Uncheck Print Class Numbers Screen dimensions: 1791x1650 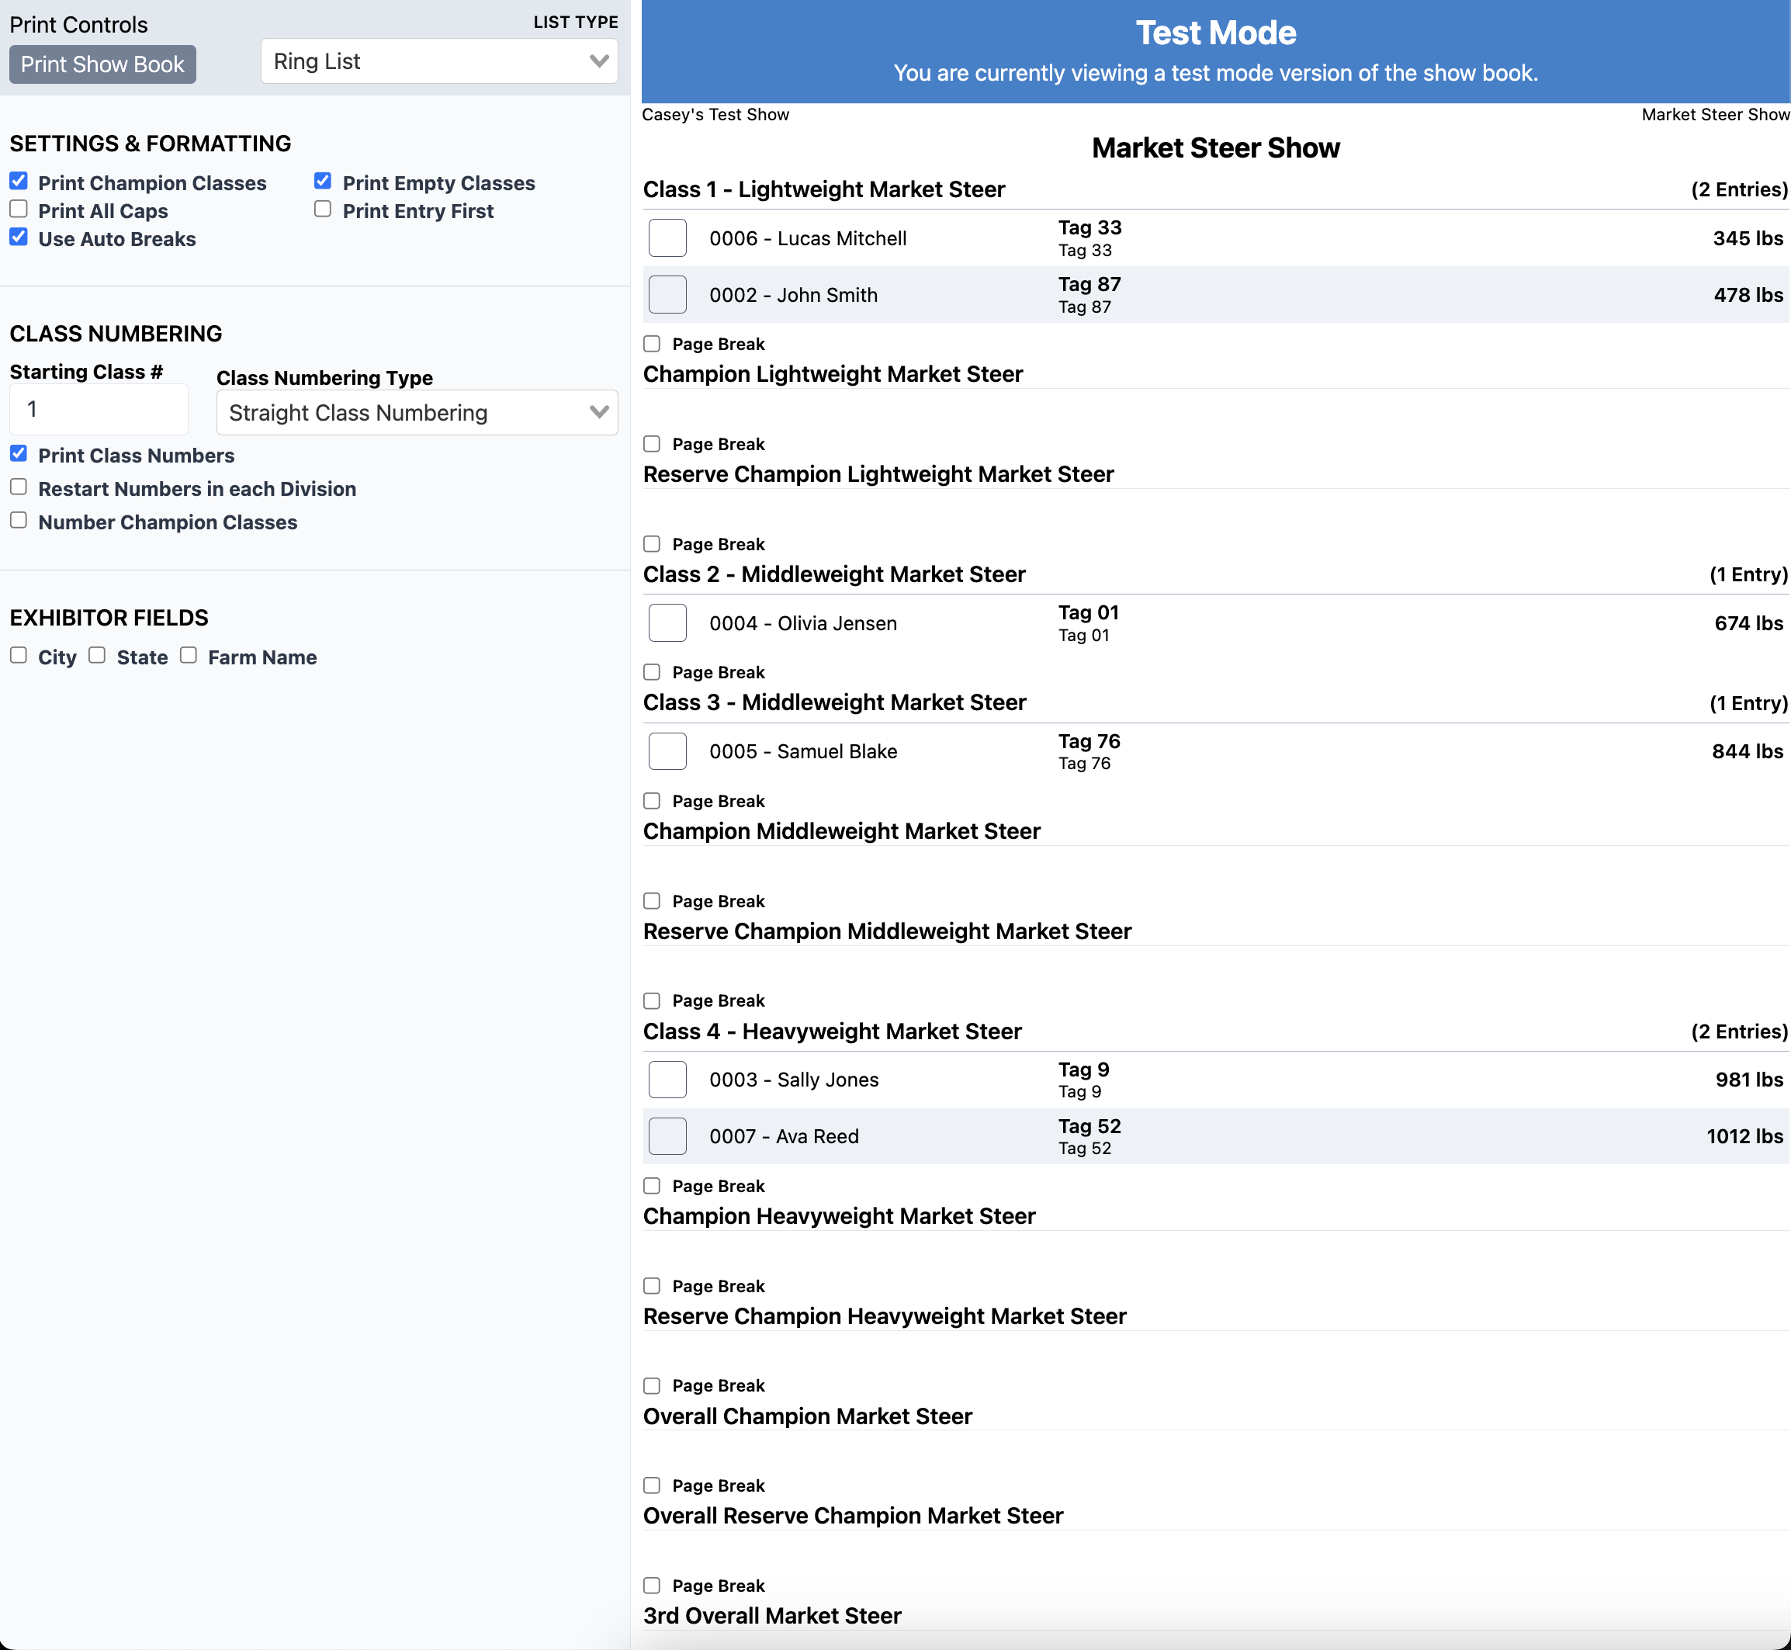[x=19, y=453]
